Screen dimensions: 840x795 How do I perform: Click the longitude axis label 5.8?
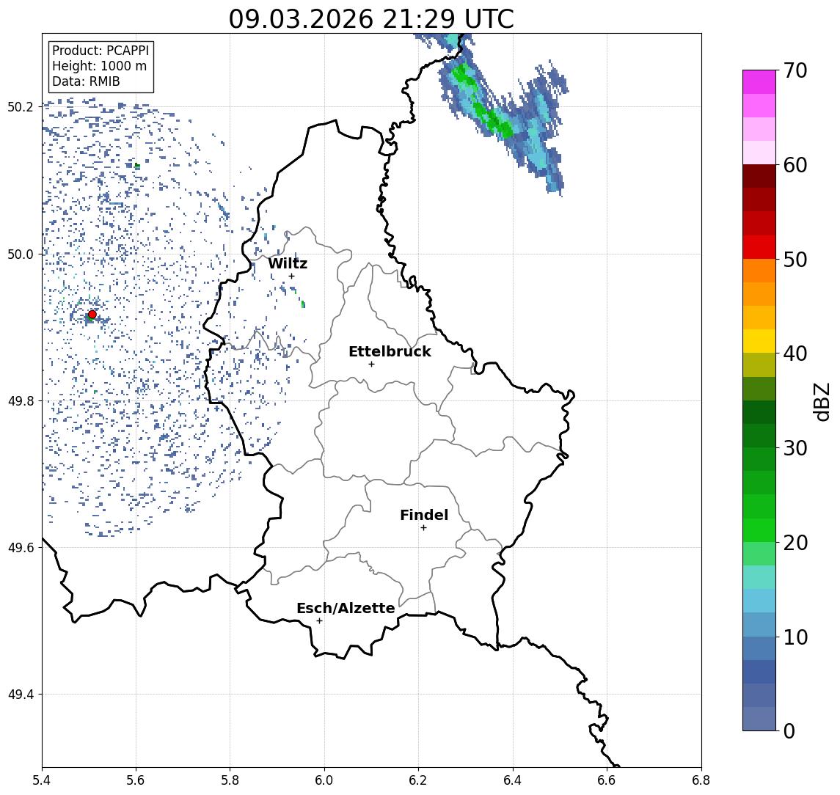(x=230, y=780)
